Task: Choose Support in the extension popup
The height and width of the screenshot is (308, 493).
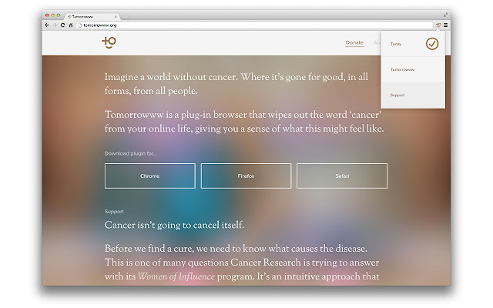Action: coord(413,95)
